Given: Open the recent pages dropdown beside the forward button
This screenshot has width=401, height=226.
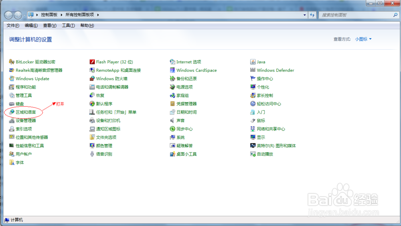Looking at the screenshot, I should [x=24, y=15].
